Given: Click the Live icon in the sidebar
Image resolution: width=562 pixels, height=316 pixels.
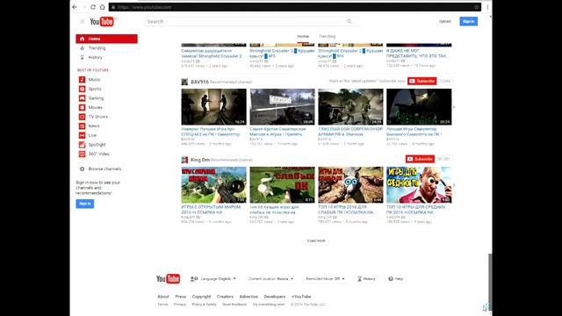Looking at the screenshot, I should [x=82, y=135].
